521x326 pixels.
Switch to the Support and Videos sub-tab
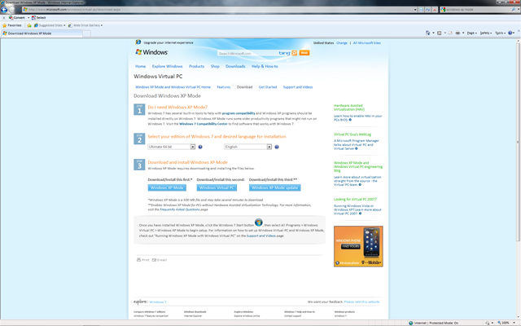click(x=298, y=87)
